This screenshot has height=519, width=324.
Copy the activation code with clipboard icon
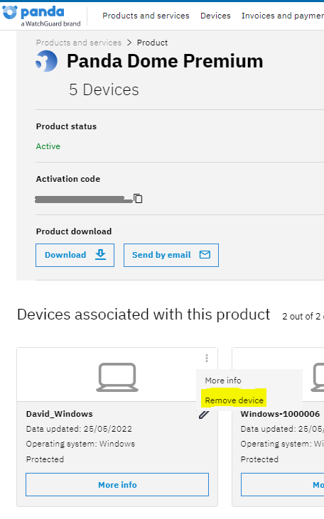(x=138, y=198)
